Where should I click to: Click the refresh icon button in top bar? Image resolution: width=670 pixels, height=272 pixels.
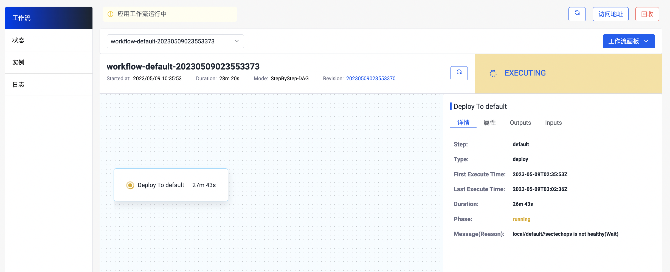tap(577, 14)
